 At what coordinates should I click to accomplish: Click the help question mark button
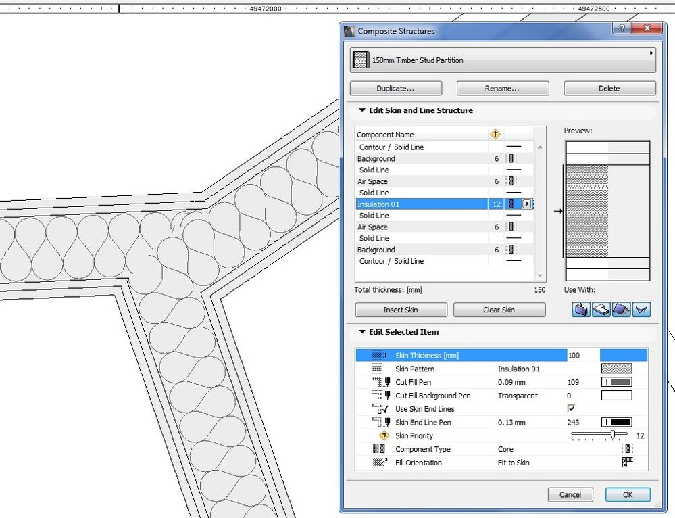coord(622,28)
